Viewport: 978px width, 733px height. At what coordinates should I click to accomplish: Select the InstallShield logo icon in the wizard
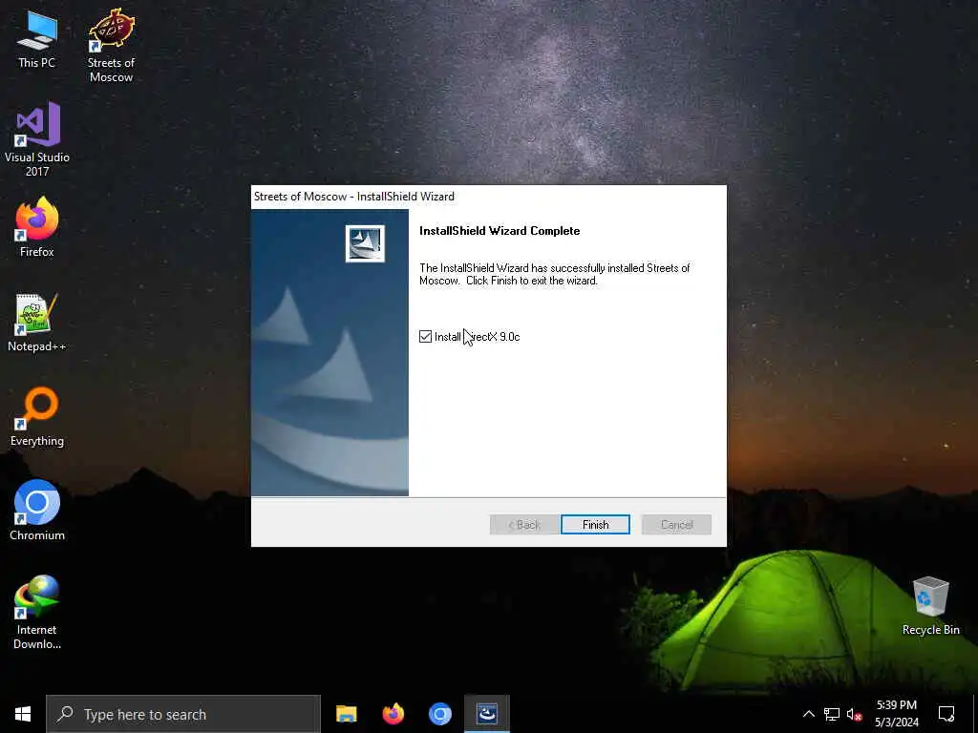point(365,243)
